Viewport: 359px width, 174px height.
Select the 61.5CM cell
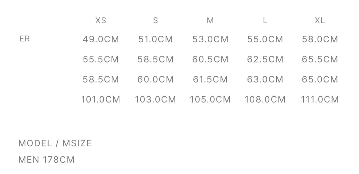click(210, 79)
